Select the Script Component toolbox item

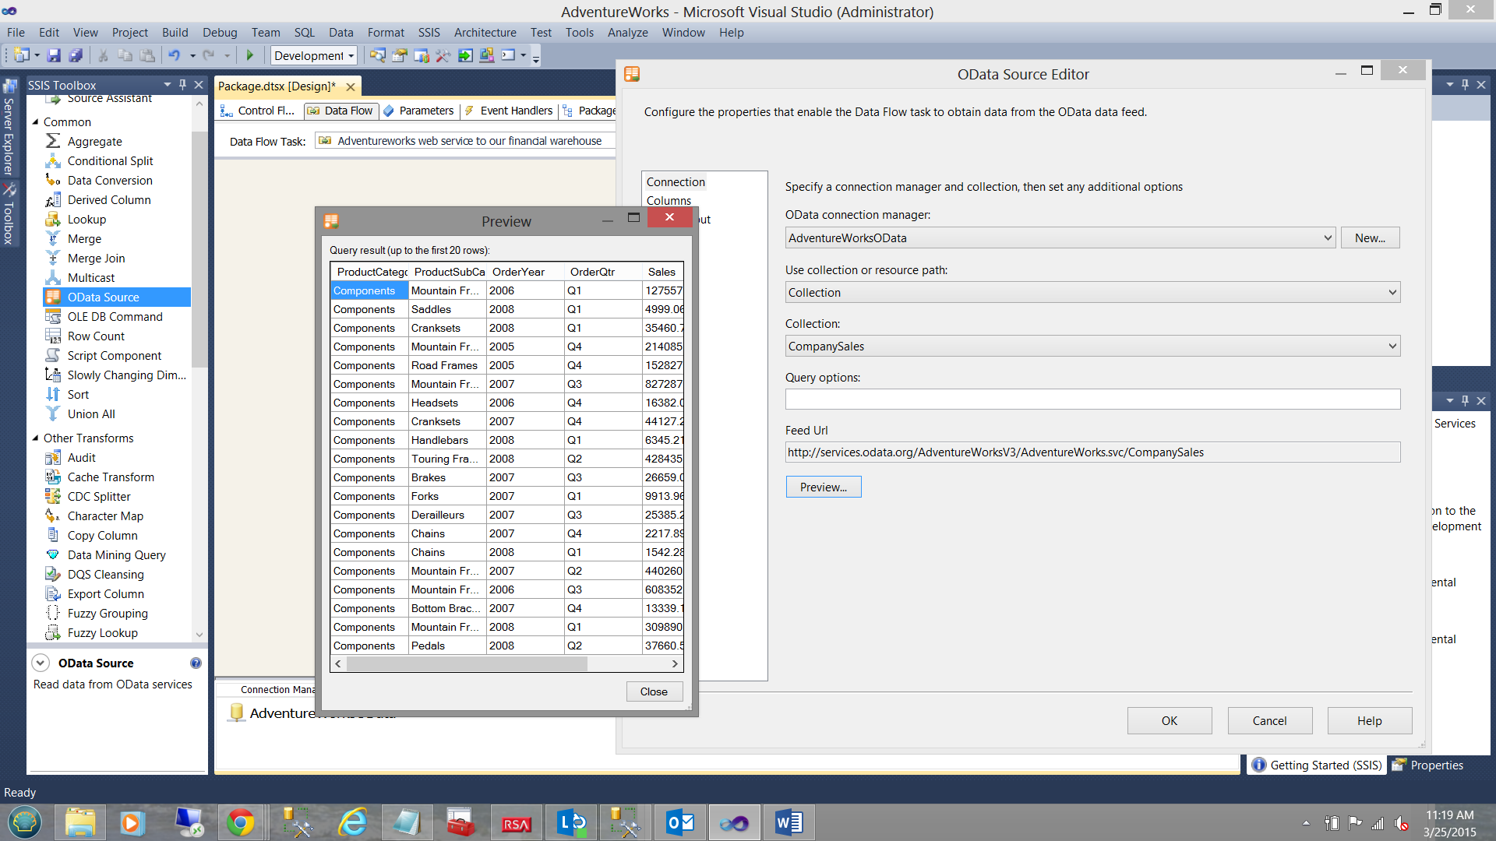(x=115, y=355)
